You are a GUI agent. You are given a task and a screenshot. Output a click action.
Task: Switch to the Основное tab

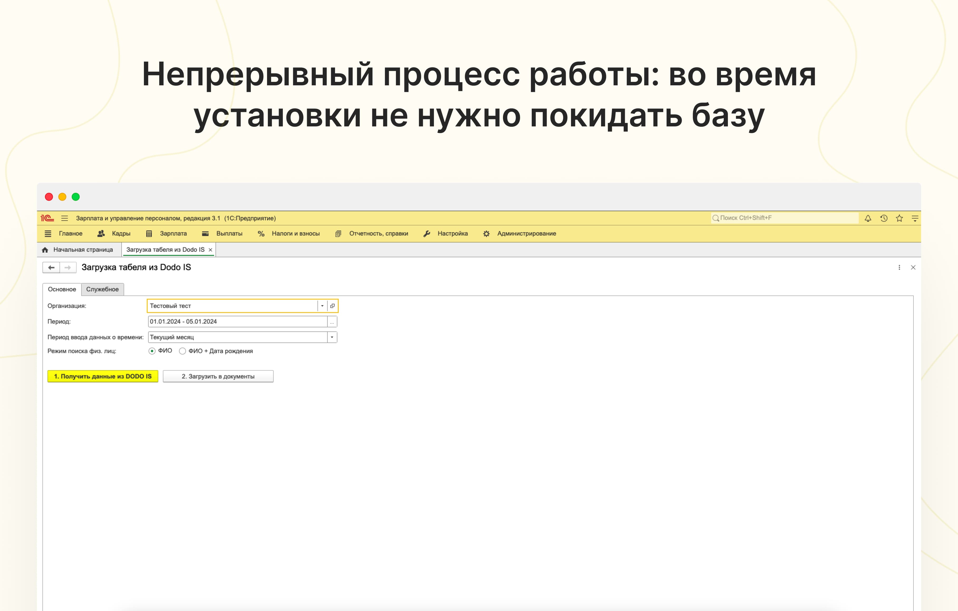click(x=62, y=289)
